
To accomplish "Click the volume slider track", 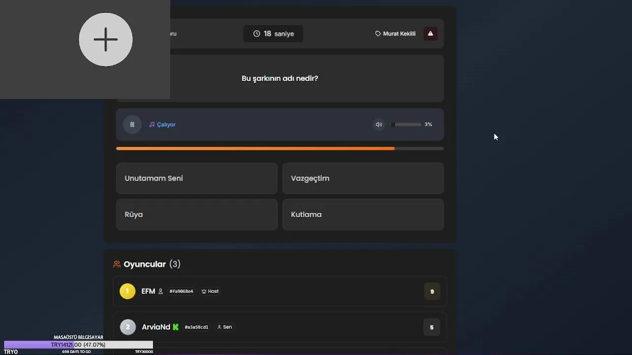I will (406, 125).
